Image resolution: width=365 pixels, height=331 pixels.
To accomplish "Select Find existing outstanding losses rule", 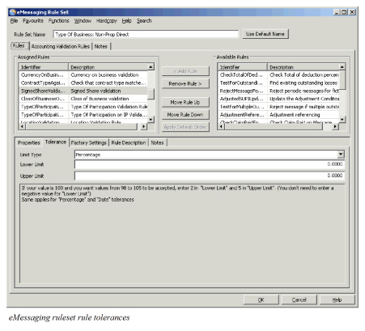I will point(278,83).
